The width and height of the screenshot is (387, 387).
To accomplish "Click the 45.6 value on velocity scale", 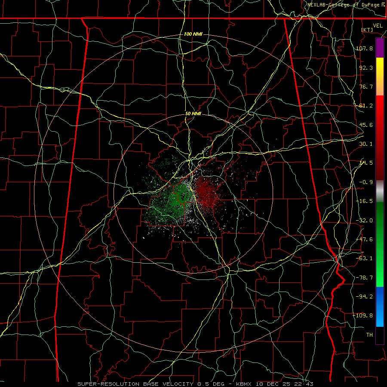I will (366, 125).
